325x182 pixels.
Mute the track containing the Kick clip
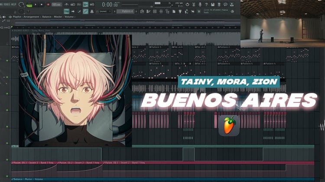[x=7, y=160]
